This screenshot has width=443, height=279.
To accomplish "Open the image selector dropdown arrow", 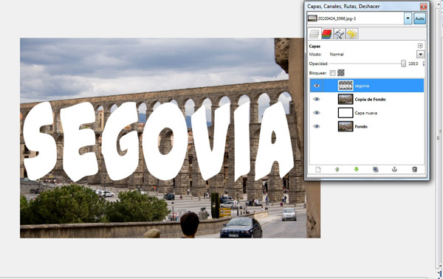I will point(408,18).
